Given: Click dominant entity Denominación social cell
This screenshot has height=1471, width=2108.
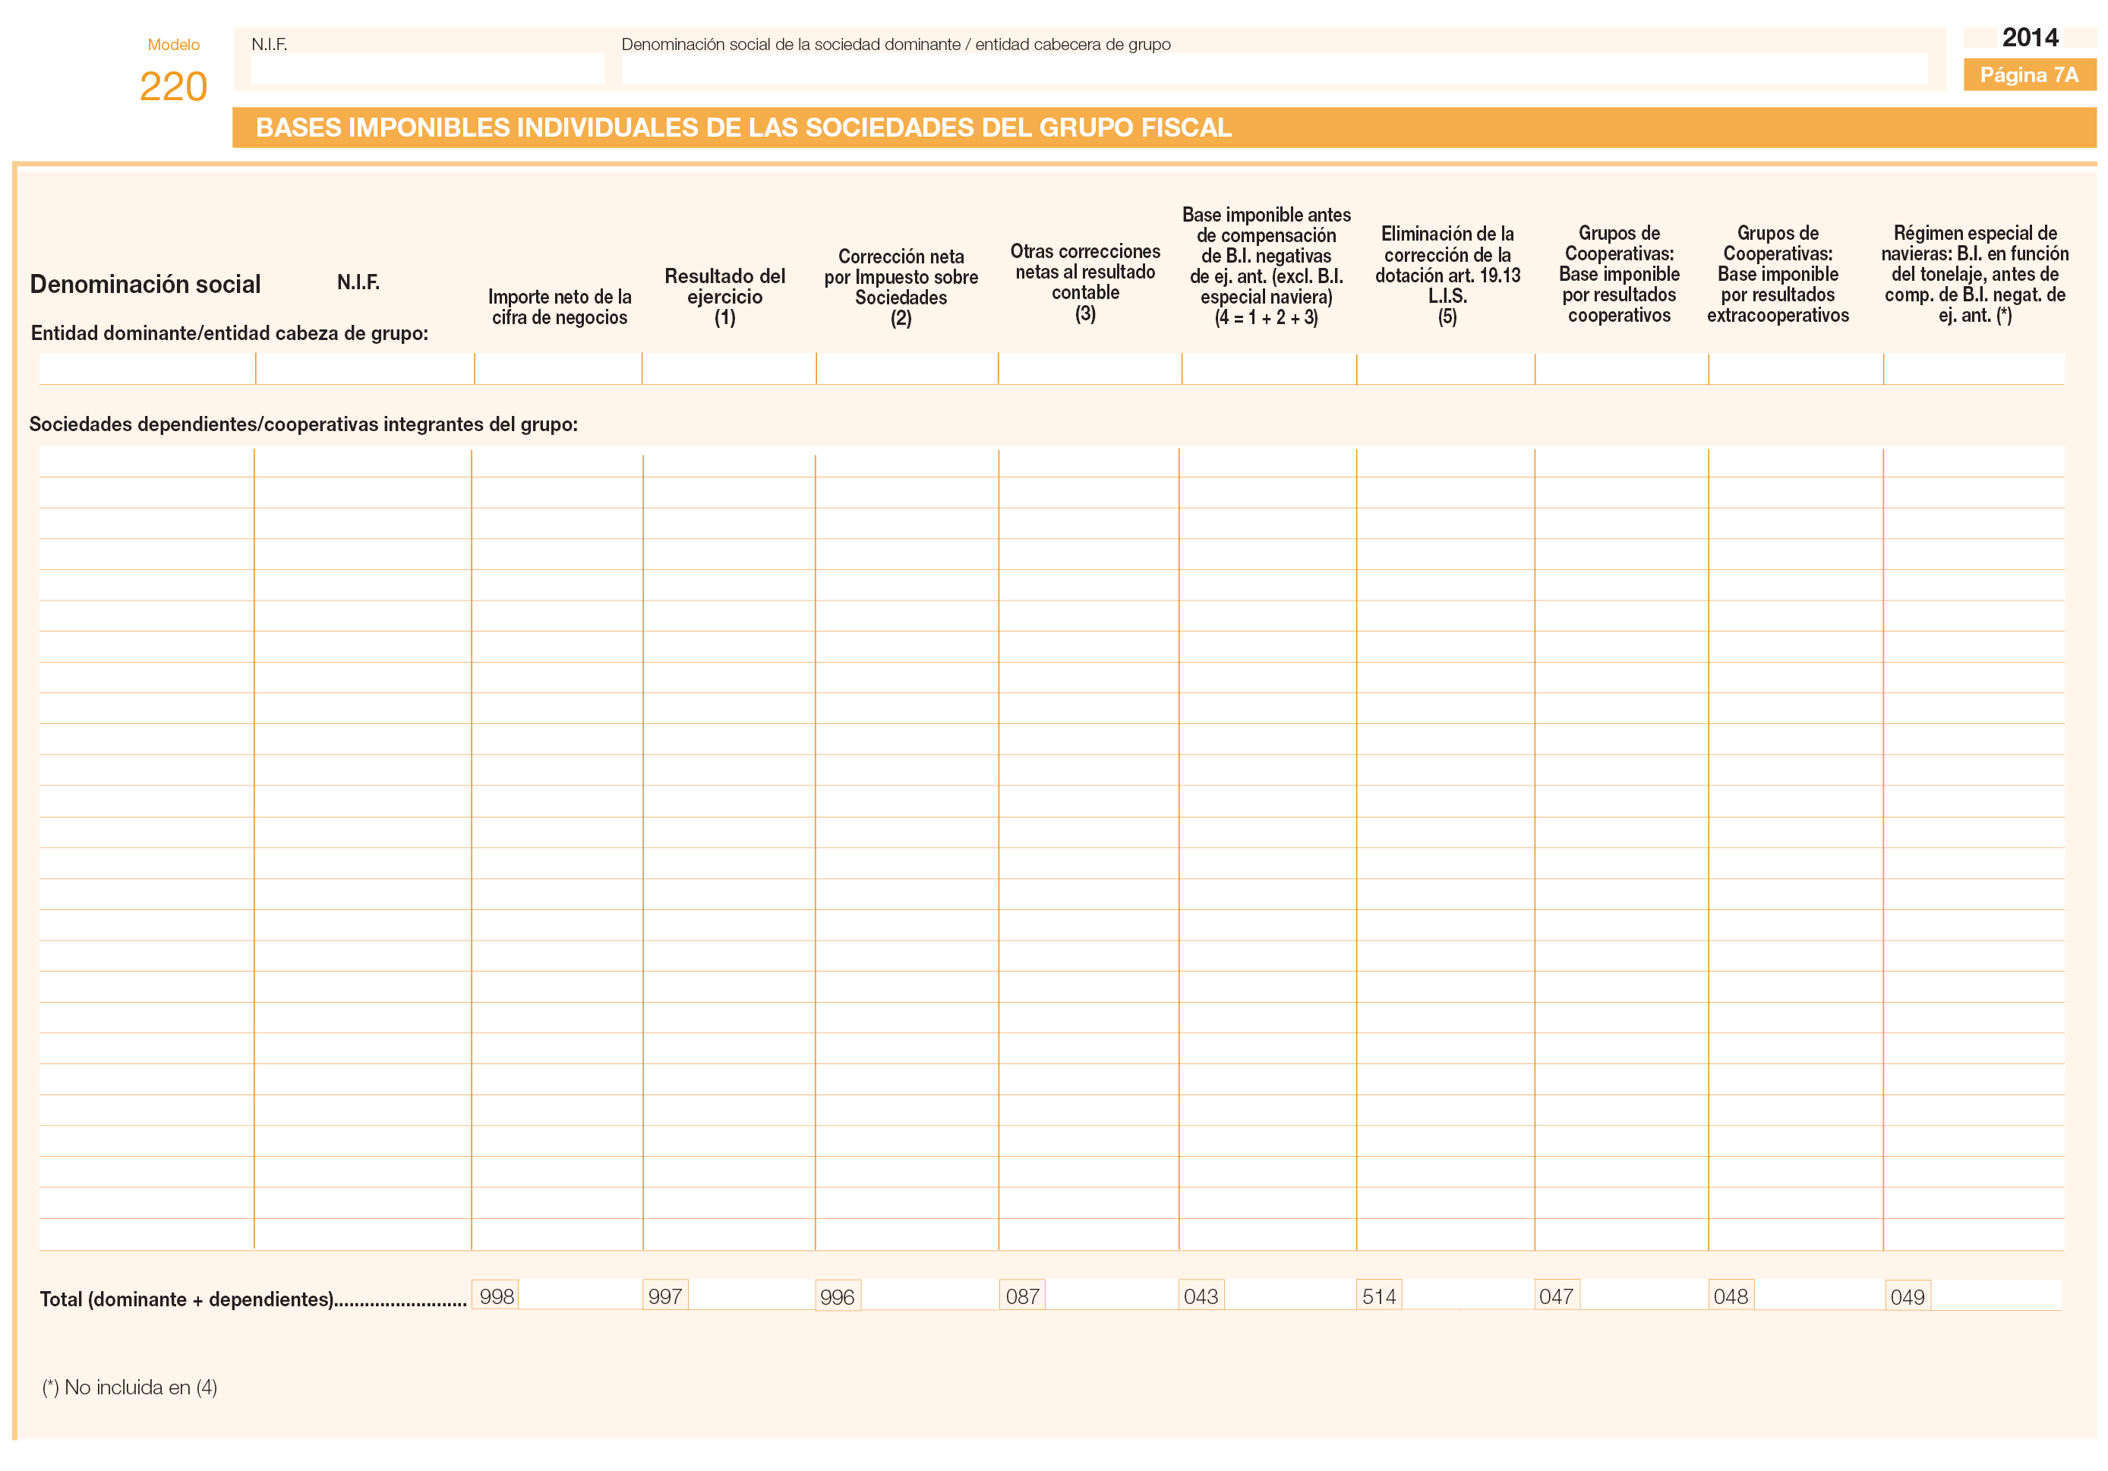Looking at the screenshot, I should tap(147, 368).
